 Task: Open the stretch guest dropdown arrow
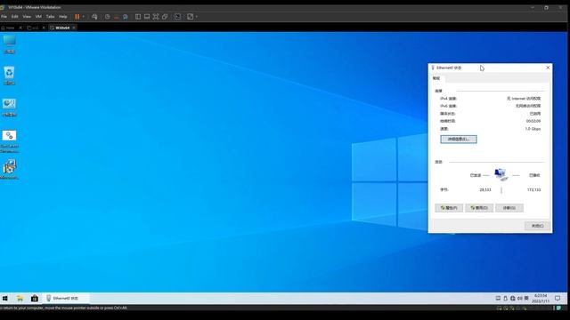click(x=196, y=17)
